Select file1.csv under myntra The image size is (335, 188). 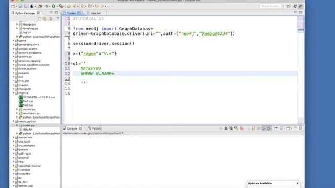click(x=28, y=101)
